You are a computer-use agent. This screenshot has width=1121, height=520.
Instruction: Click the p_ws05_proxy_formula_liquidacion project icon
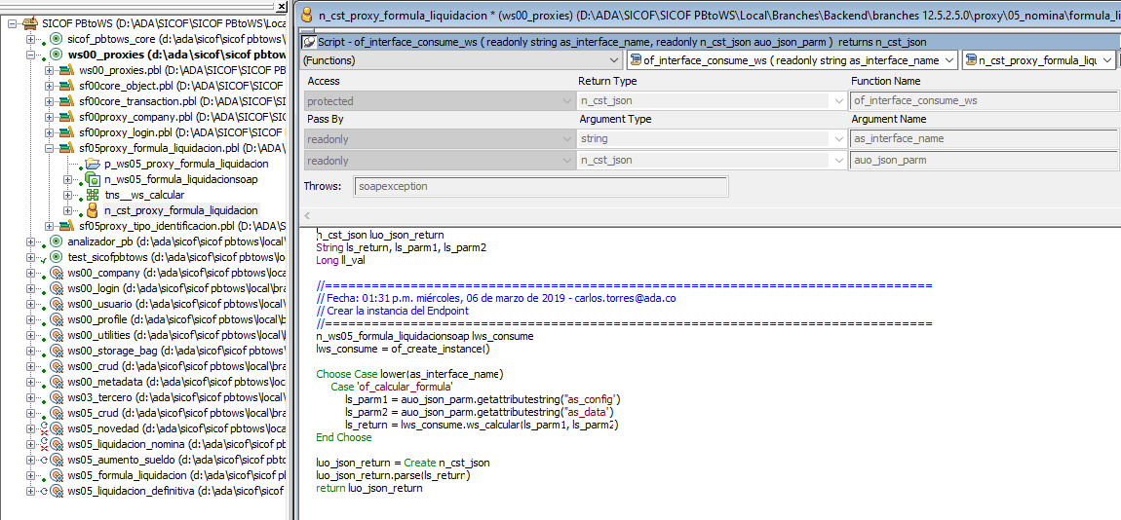pyautogui.click(x=93, y=164)
